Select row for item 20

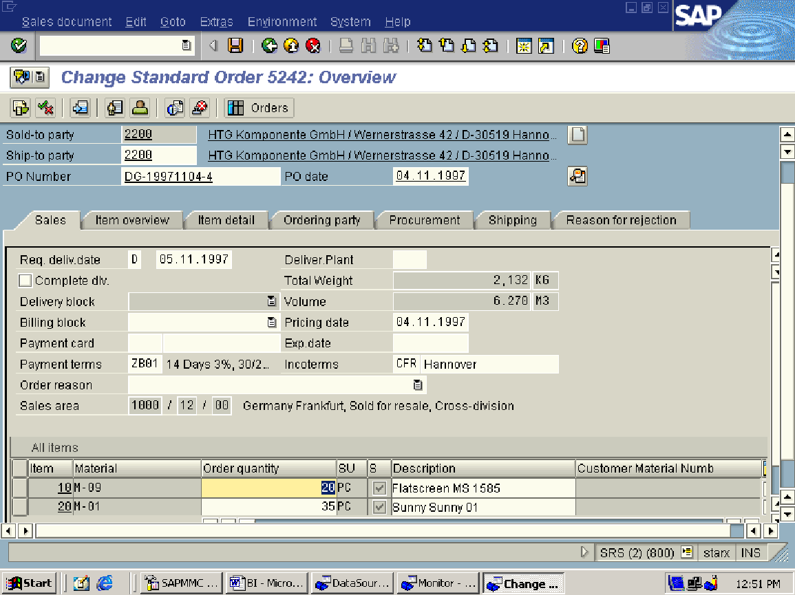pyautogui.click(x=19, y=506)
